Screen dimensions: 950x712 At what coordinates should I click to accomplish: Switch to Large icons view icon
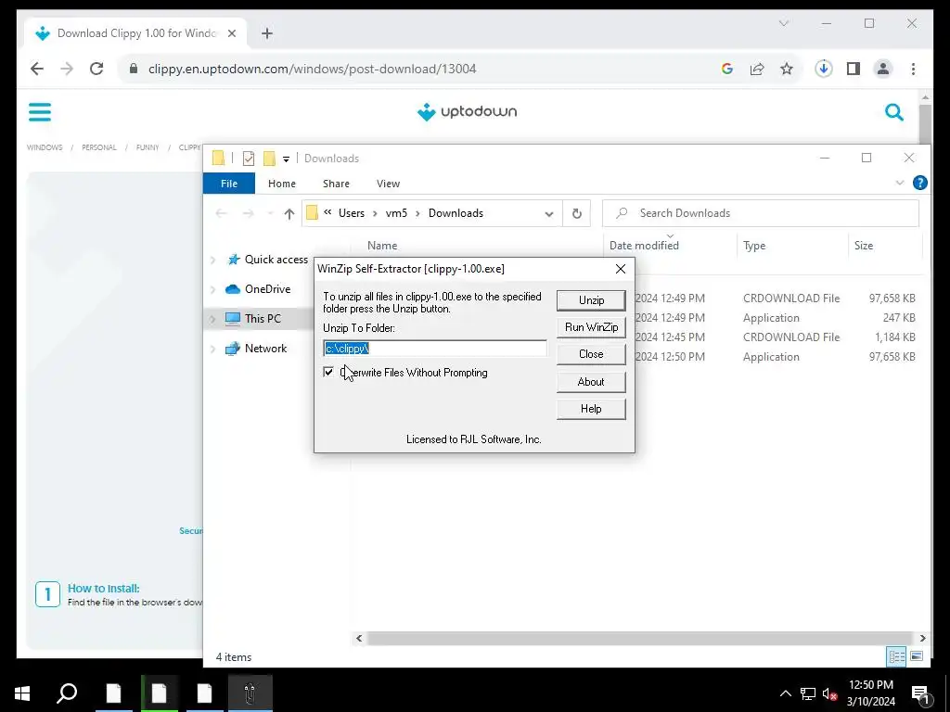coord(916,656)
